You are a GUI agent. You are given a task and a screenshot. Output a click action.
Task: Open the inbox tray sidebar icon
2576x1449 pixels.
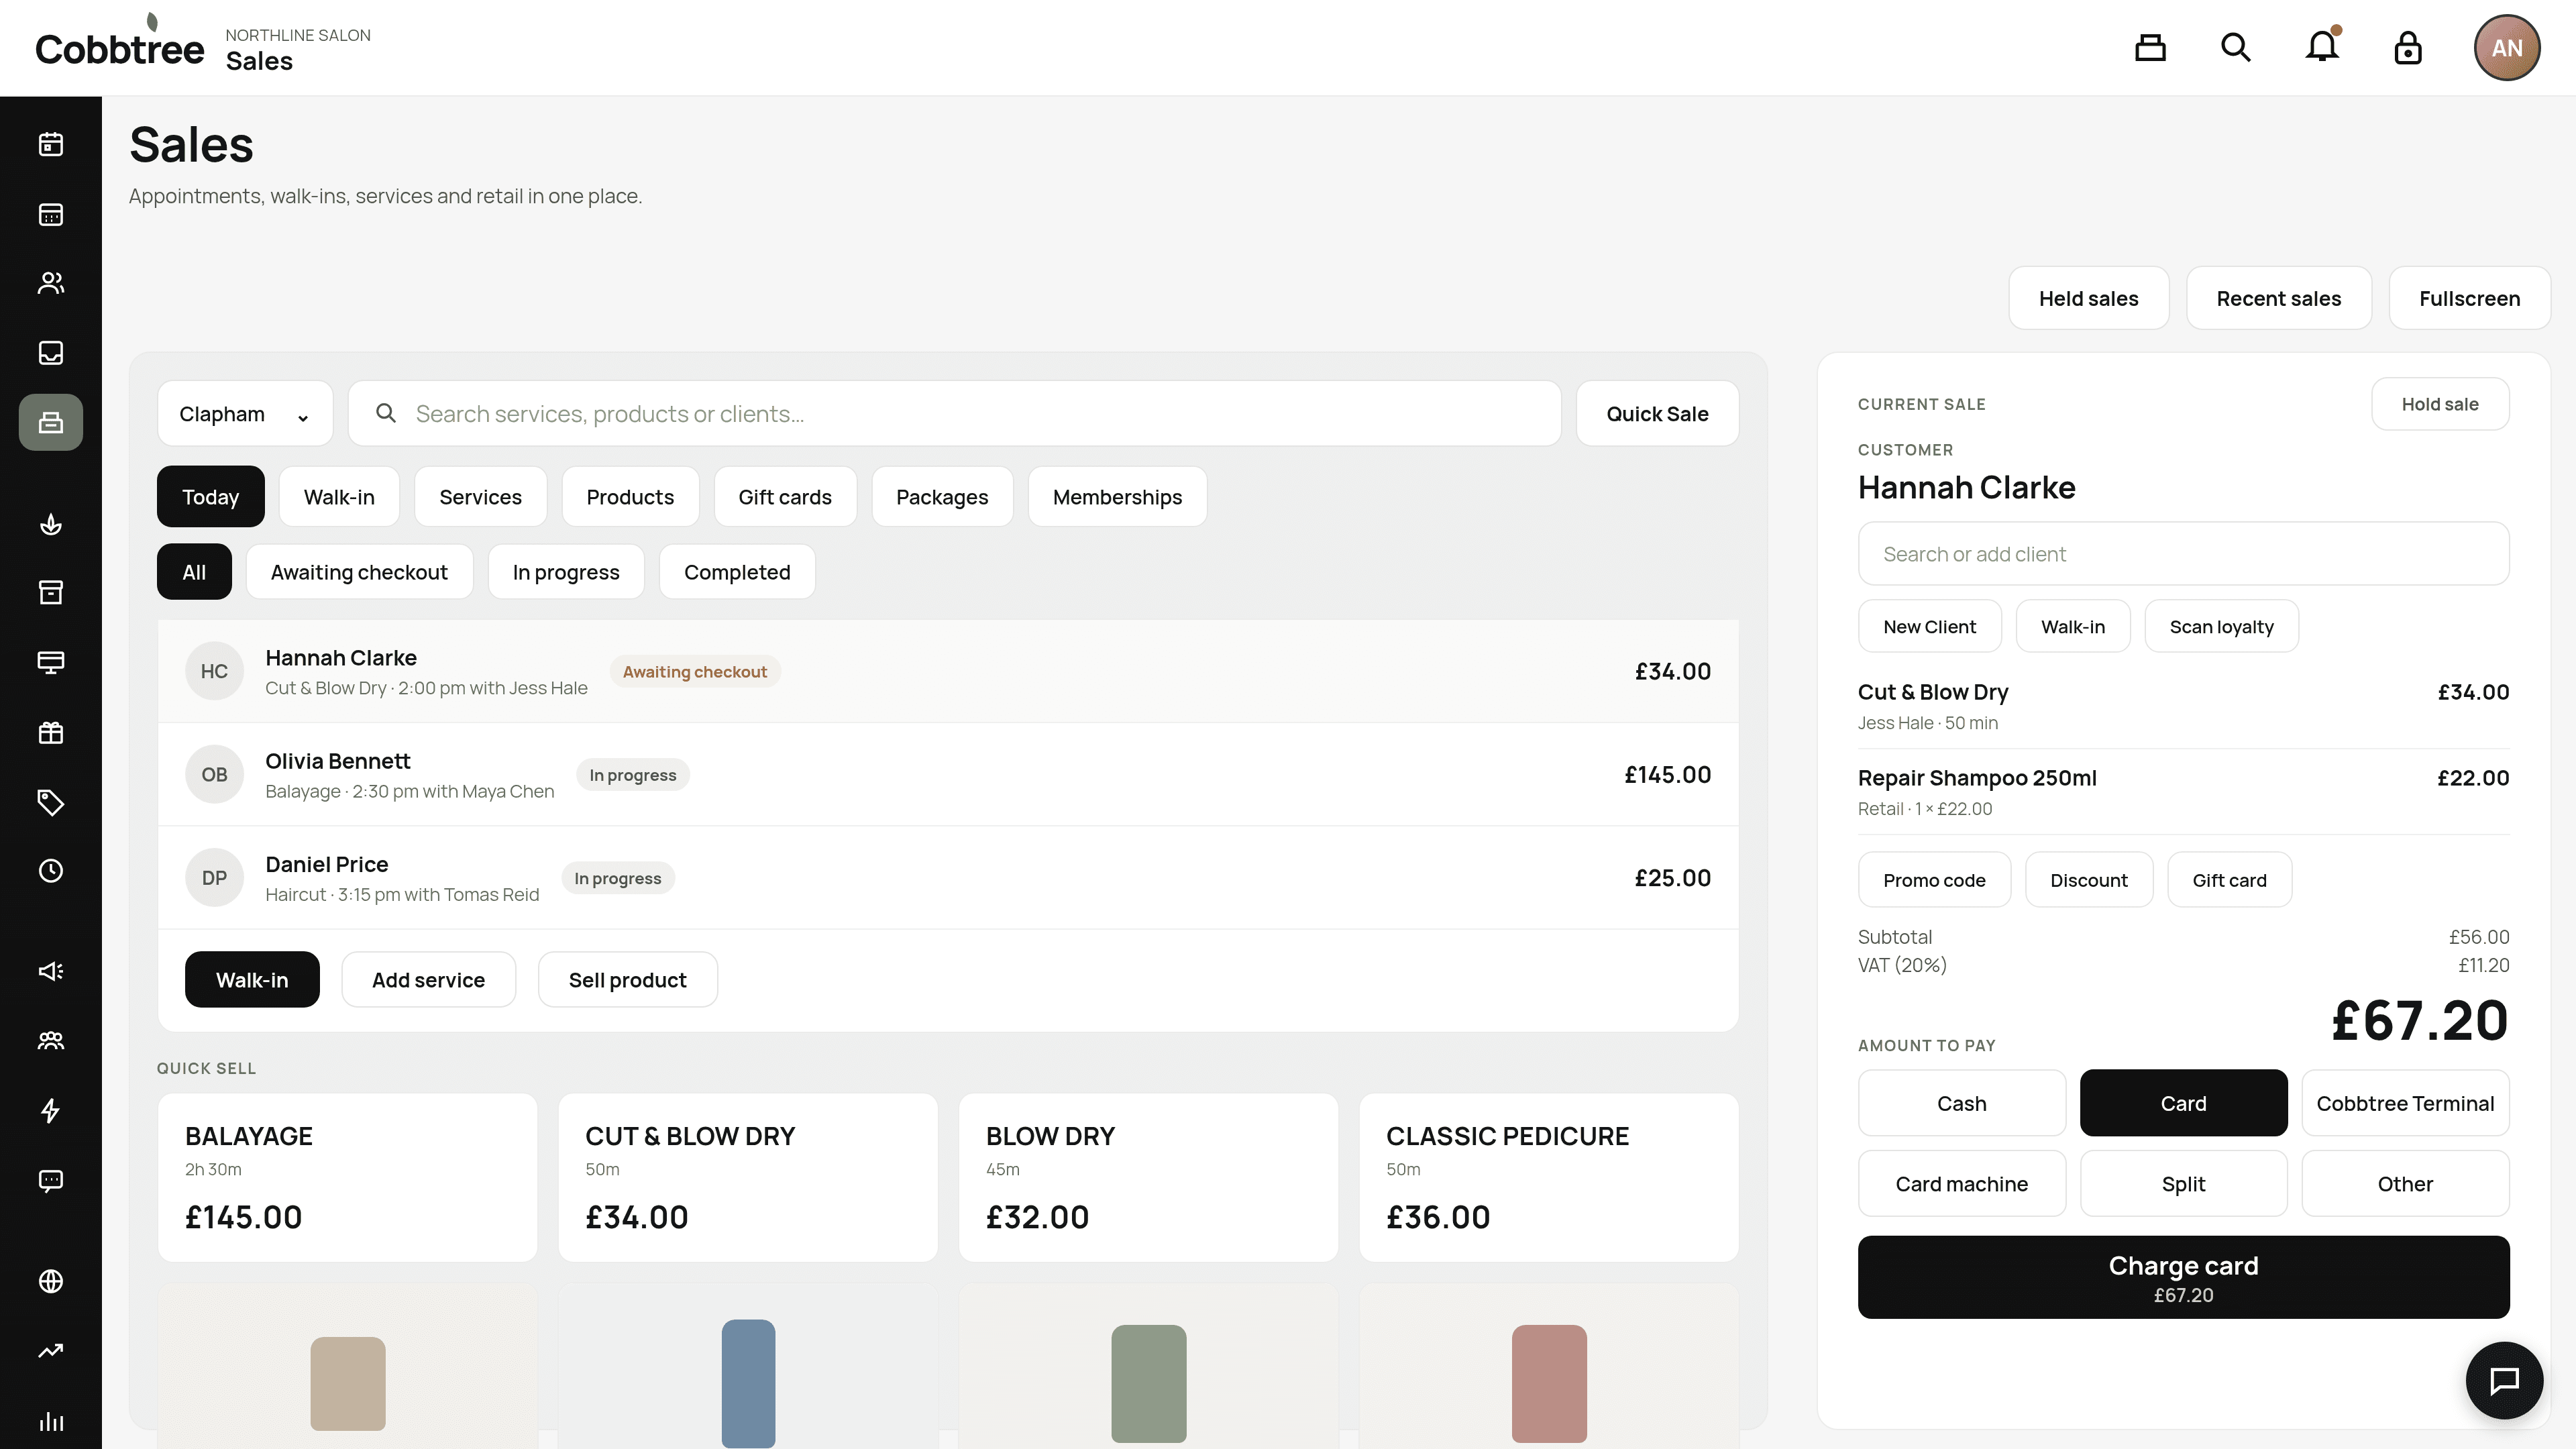point(51,353)
